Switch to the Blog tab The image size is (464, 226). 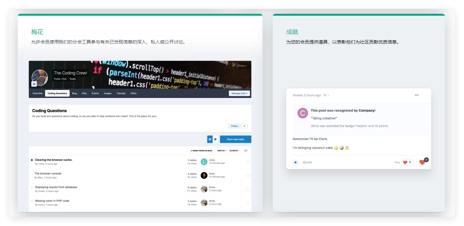click(x=75, y=93)
